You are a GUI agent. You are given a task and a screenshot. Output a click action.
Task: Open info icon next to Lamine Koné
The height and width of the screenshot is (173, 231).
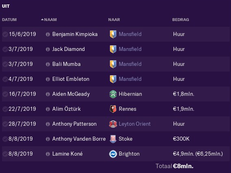(48, 154)
